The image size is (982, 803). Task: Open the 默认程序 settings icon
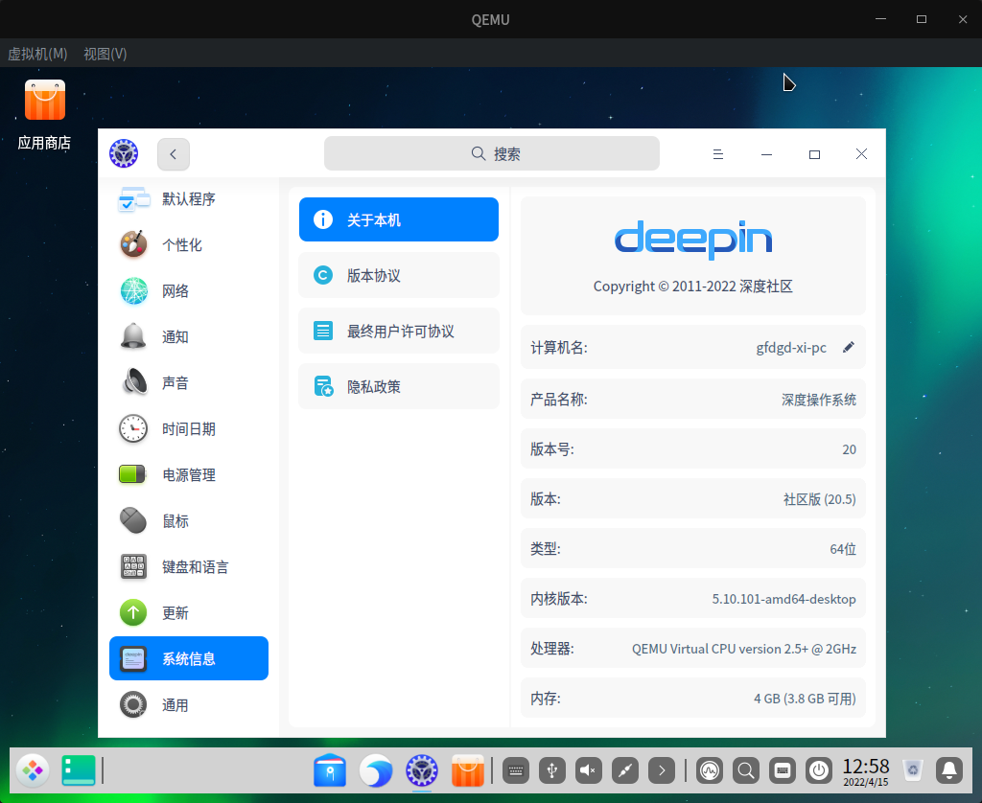tap(133, 199)
